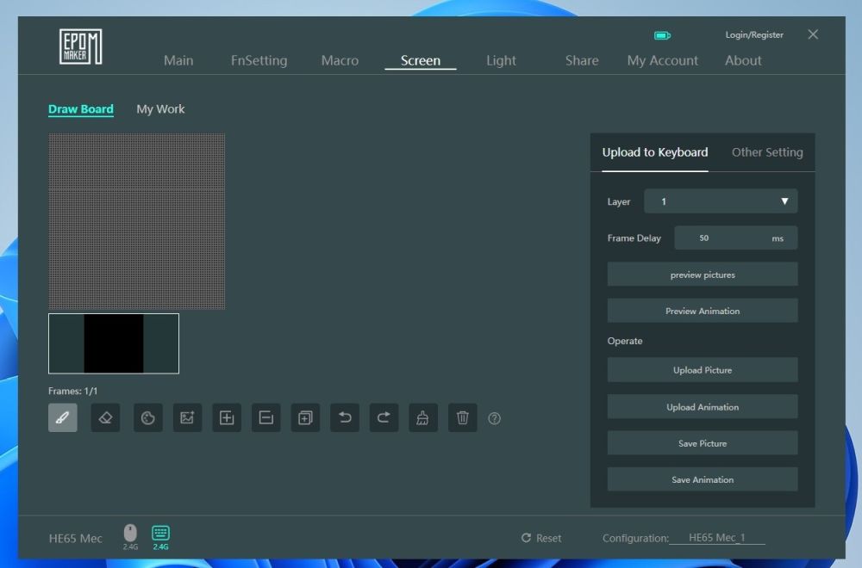Select the Screen tab
Image resolution: width=862 pixels, height=568 pixels.
tap(421, 60)
